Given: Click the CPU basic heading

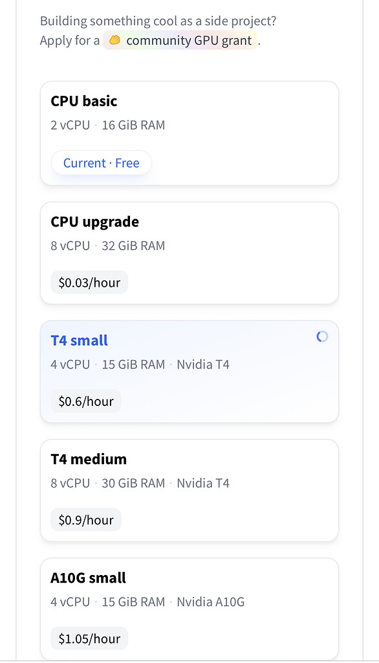Looking at the screenshot, I should click(83, 101).
